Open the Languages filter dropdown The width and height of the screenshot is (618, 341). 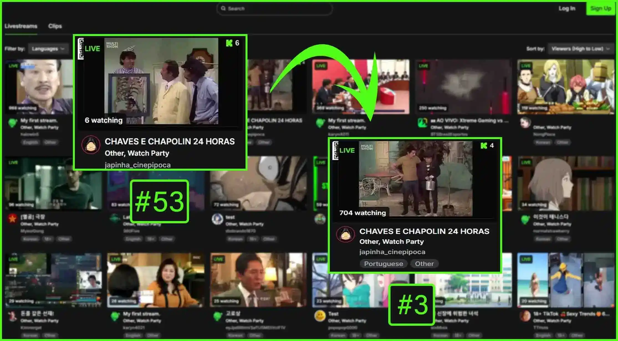[x=48, y=49]
